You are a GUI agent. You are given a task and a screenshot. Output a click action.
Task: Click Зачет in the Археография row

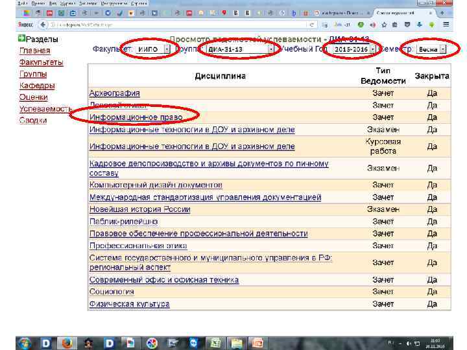[x=383, y=93]
